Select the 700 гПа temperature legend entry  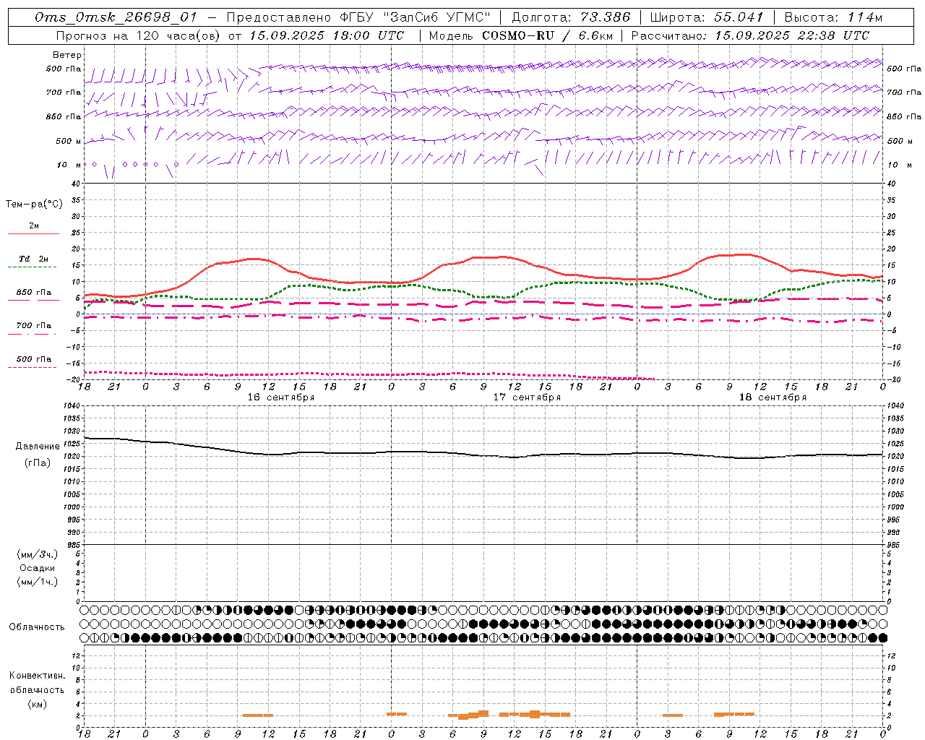[x=33, y=326]
